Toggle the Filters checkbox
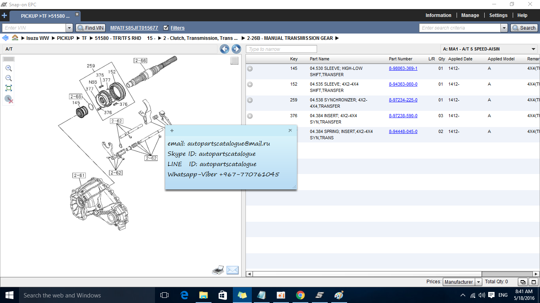The height and width of the screenshot is (303, 540). (166, 28)
